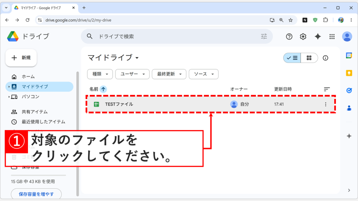Click the Notion extension icon

pyautogui.click(x=305, y=20)
